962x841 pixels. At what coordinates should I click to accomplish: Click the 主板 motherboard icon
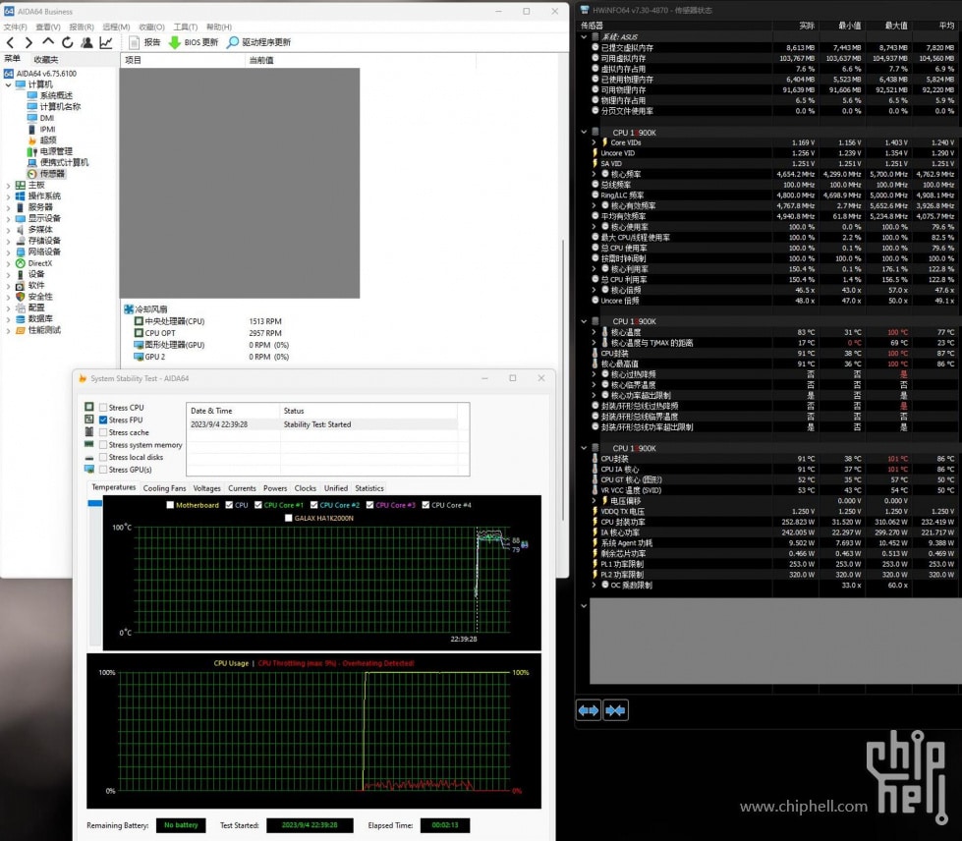(x=21, y=185)
